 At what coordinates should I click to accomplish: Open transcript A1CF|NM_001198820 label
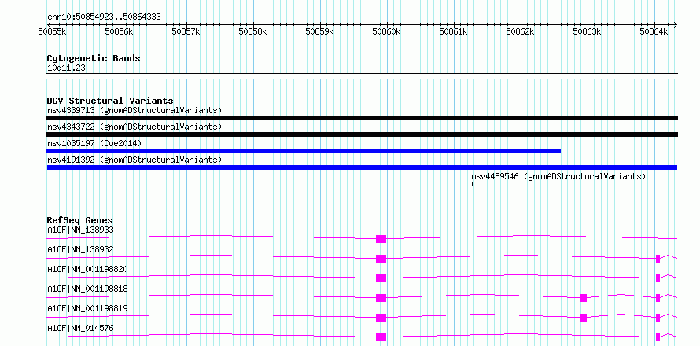87,269
